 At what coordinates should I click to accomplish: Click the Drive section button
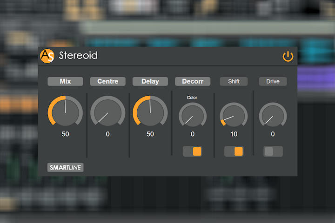pos(273,81)
